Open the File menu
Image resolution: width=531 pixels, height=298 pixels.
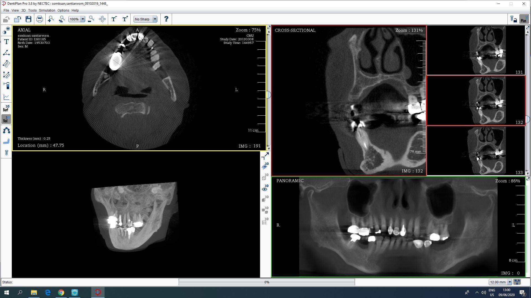6,10
